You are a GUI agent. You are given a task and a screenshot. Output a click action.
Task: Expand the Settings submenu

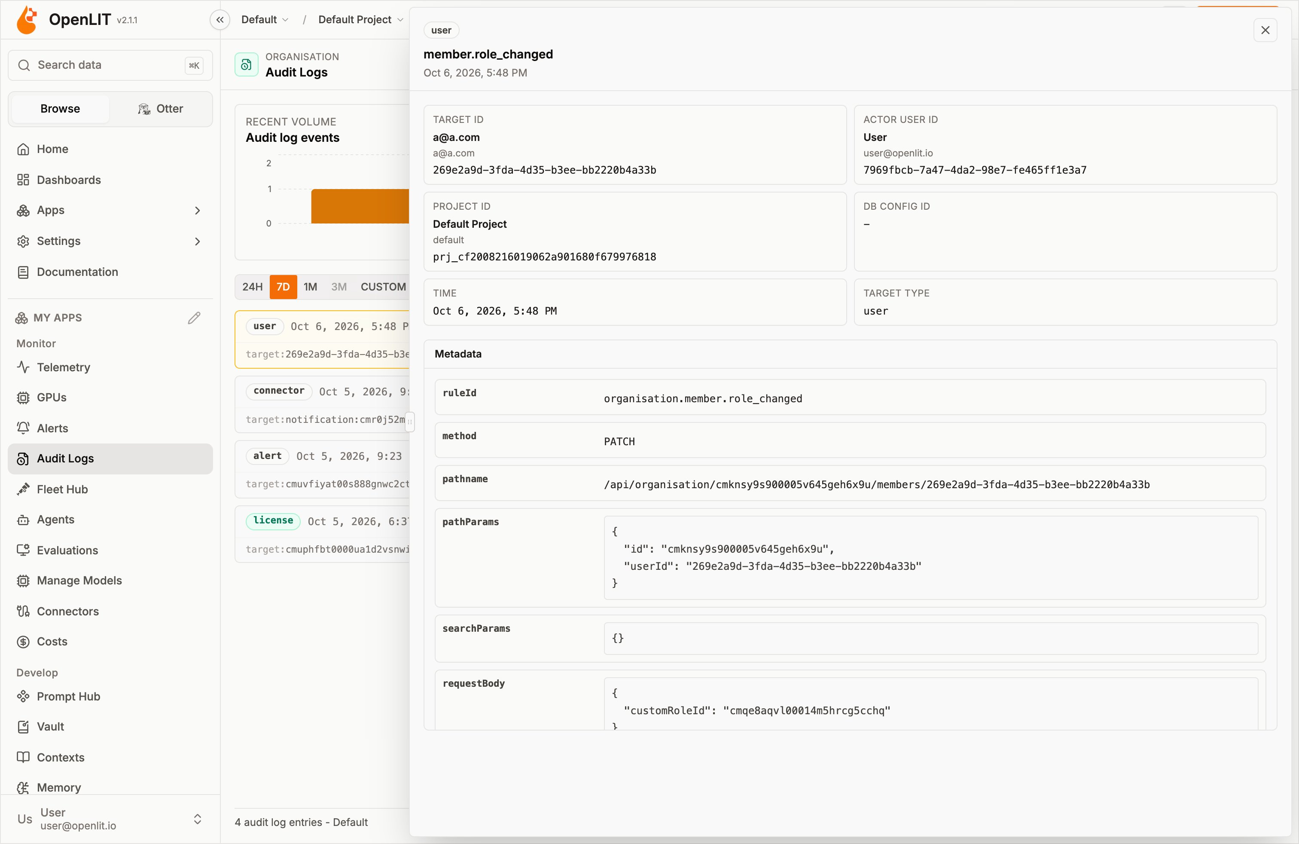pos(110,241)
